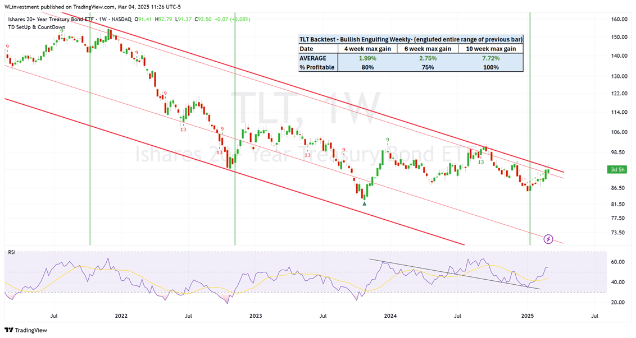Click 122.00 on the price axis
This screenshot has width=636, height=338.
(620, 94)
